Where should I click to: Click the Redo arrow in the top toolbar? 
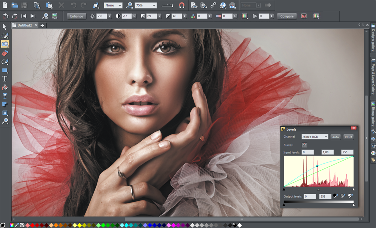coord(83,5)
